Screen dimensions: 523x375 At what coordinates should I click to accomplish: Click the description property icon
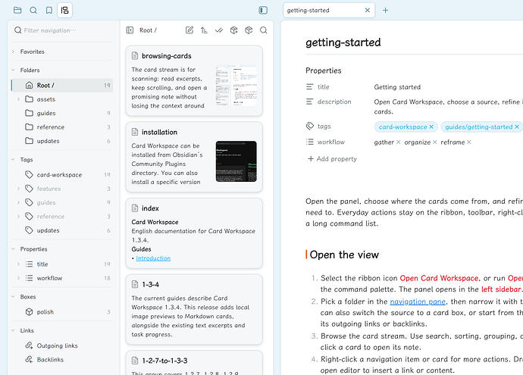coord(309,102)
